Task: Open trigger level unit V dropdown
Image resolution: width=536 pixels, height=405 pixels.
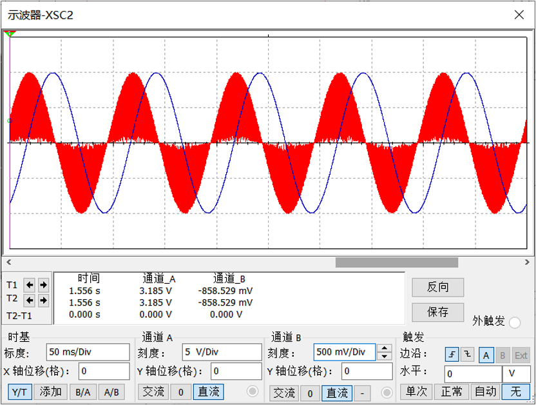Action: [517, 374]
